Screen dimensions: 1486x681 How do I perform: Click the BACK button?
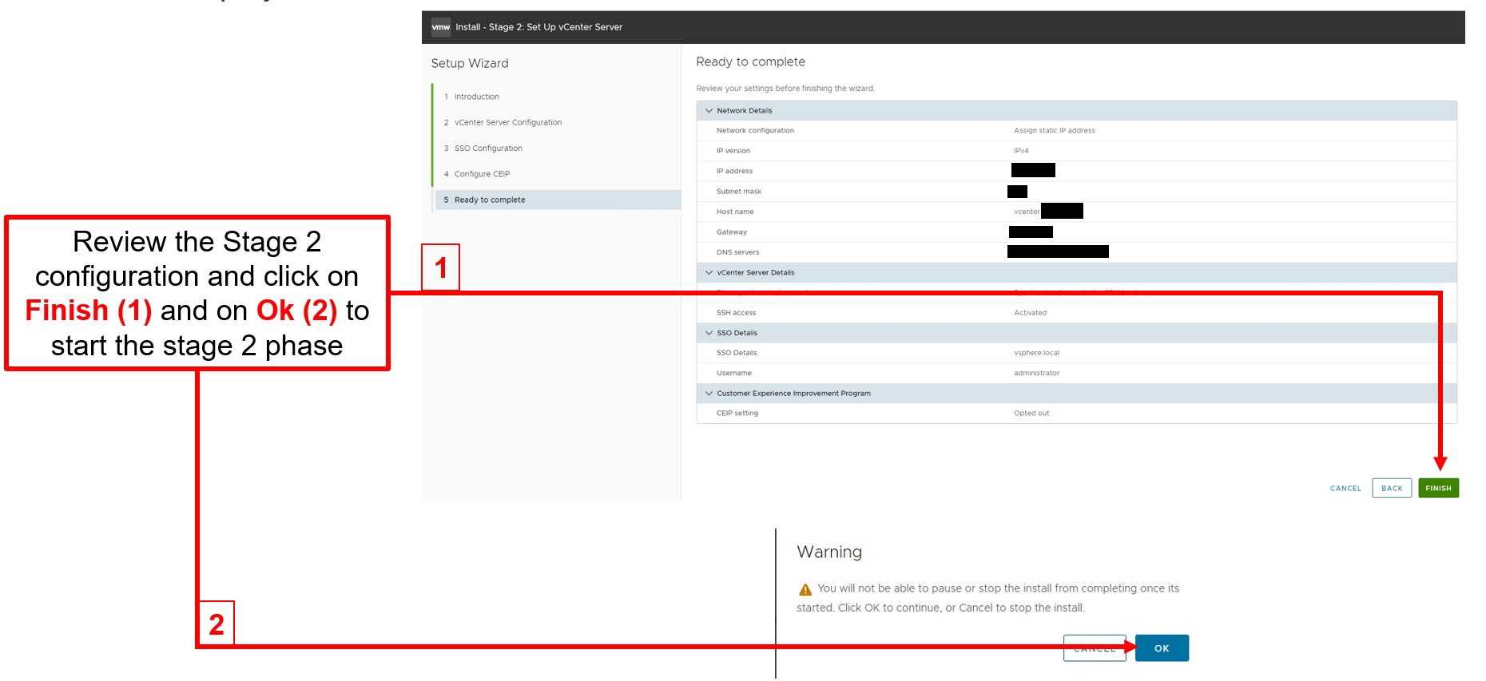coord(1392,489)
